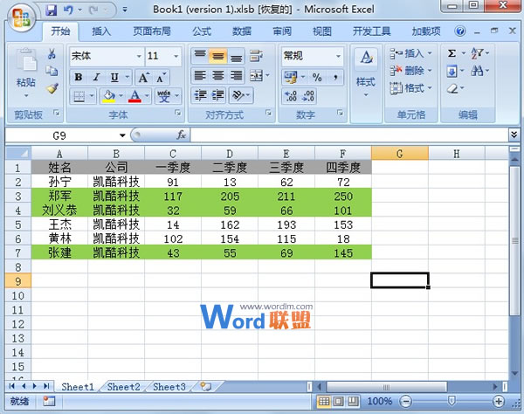This screenshot has height=414, width=524.
Task: Zoom out with the minus button
Action: tap(406, 401)
